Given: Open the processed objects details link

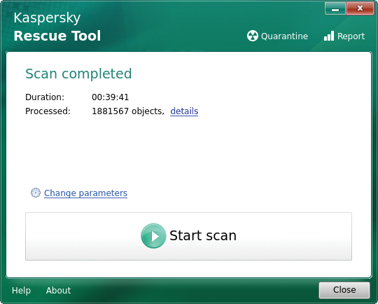Looking at the screenshot, I should click(x=184, y=111).
